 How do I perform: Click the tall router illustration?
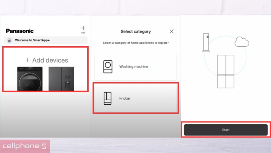[206, 43]
